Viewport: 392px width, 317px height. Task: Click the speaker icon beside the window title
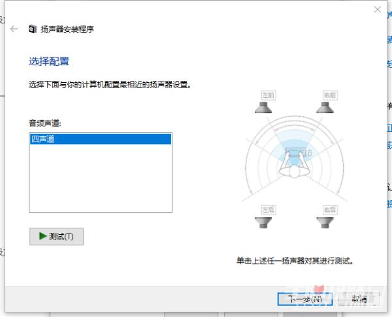[33, 29]
